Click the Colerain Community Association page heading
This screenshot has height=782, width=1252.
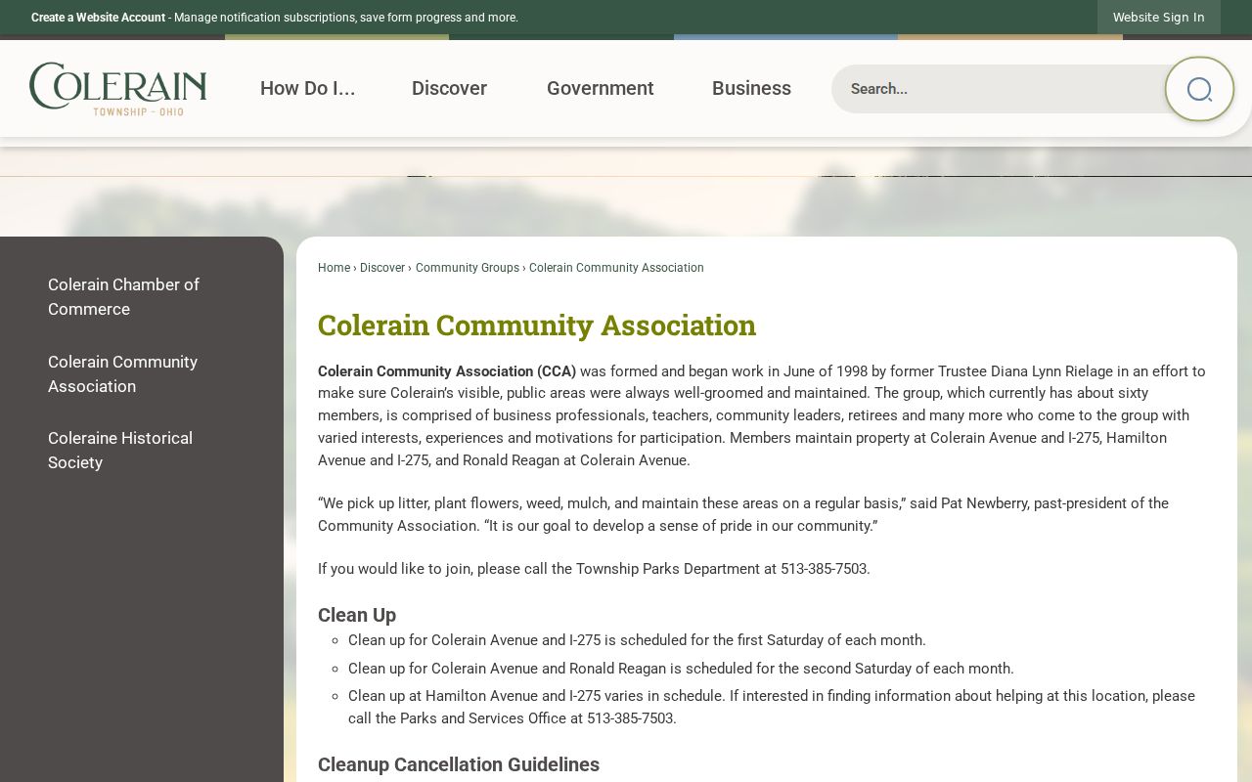[x=537, y=325]
